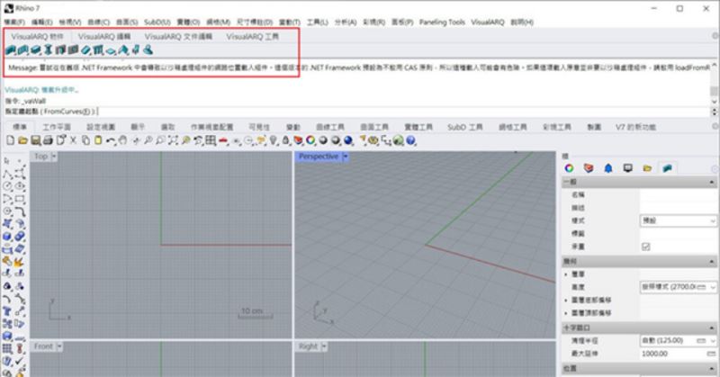Open the 清理半徑 dropdown showing 自動 (125.00)

(679, 340)
